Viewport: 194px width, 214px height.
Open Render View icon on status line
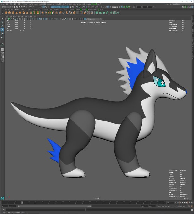coord(113,7)
